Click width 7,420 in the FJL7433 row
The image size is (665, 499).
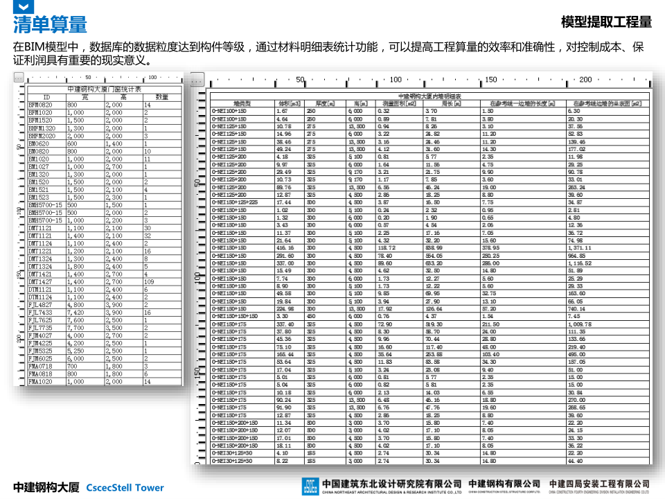[76, 313]
